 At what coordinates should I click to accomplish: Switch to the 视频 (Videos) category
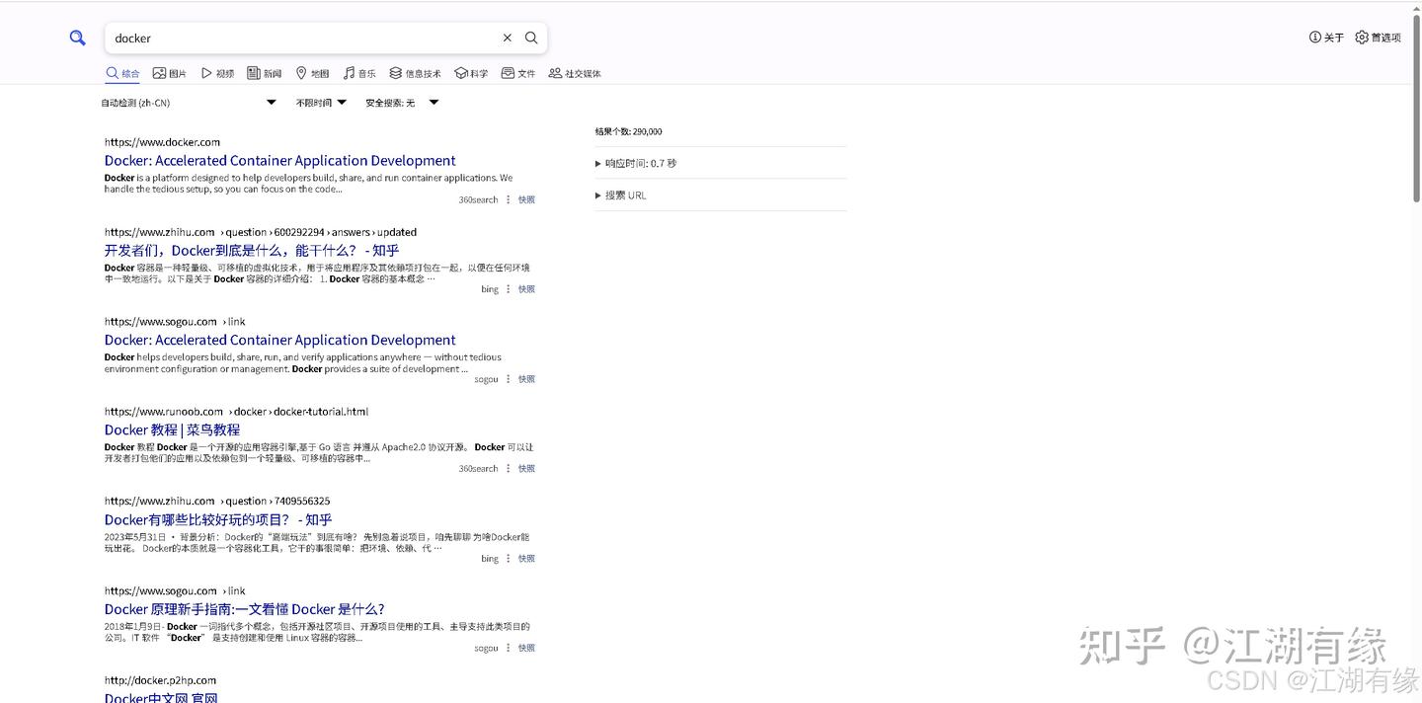[217, 72]
